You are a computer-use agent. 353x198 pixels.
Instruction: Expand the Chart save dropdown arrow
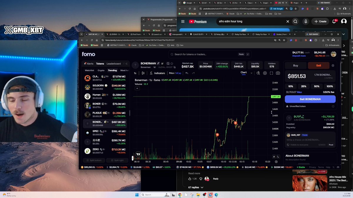251,73
